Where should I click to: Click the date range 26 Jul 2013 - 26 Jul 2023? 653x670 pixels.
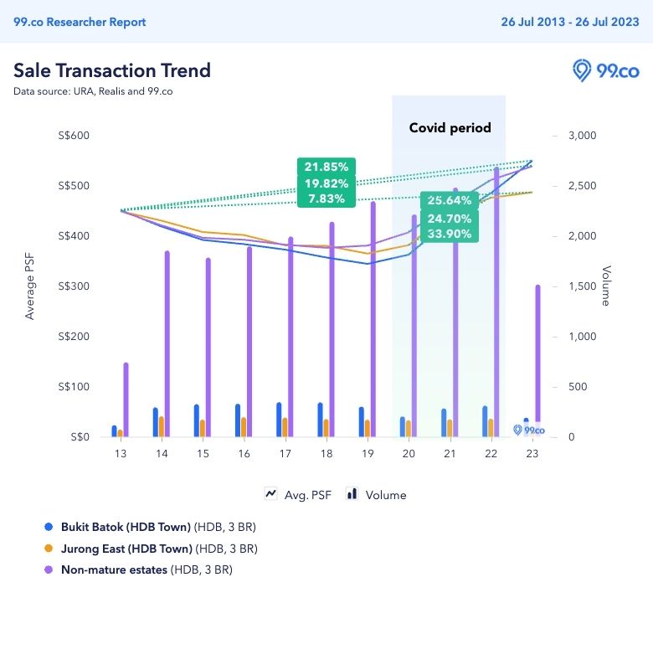pyautogui.click(x=570, y=22)
